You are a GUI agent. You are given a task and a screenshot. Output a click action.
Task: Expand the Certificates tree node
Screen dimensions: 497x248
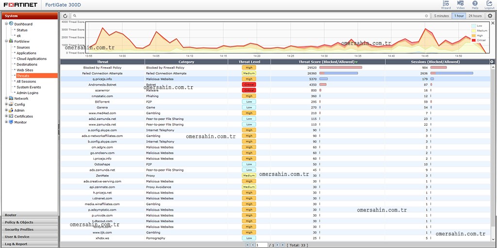[x=6, y=116]
